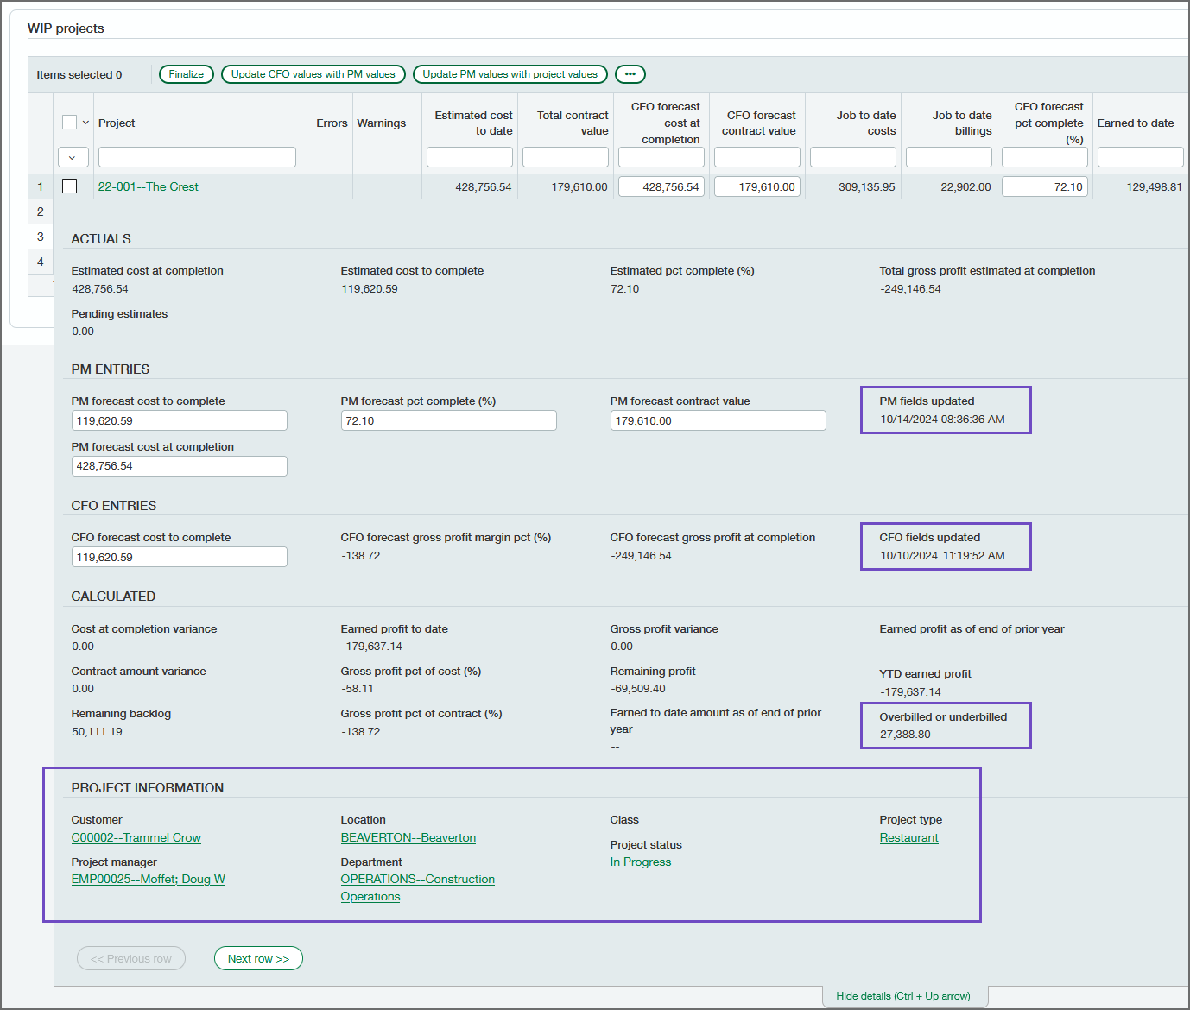Open the ellipsis more-actions menu

pos(630,74)
